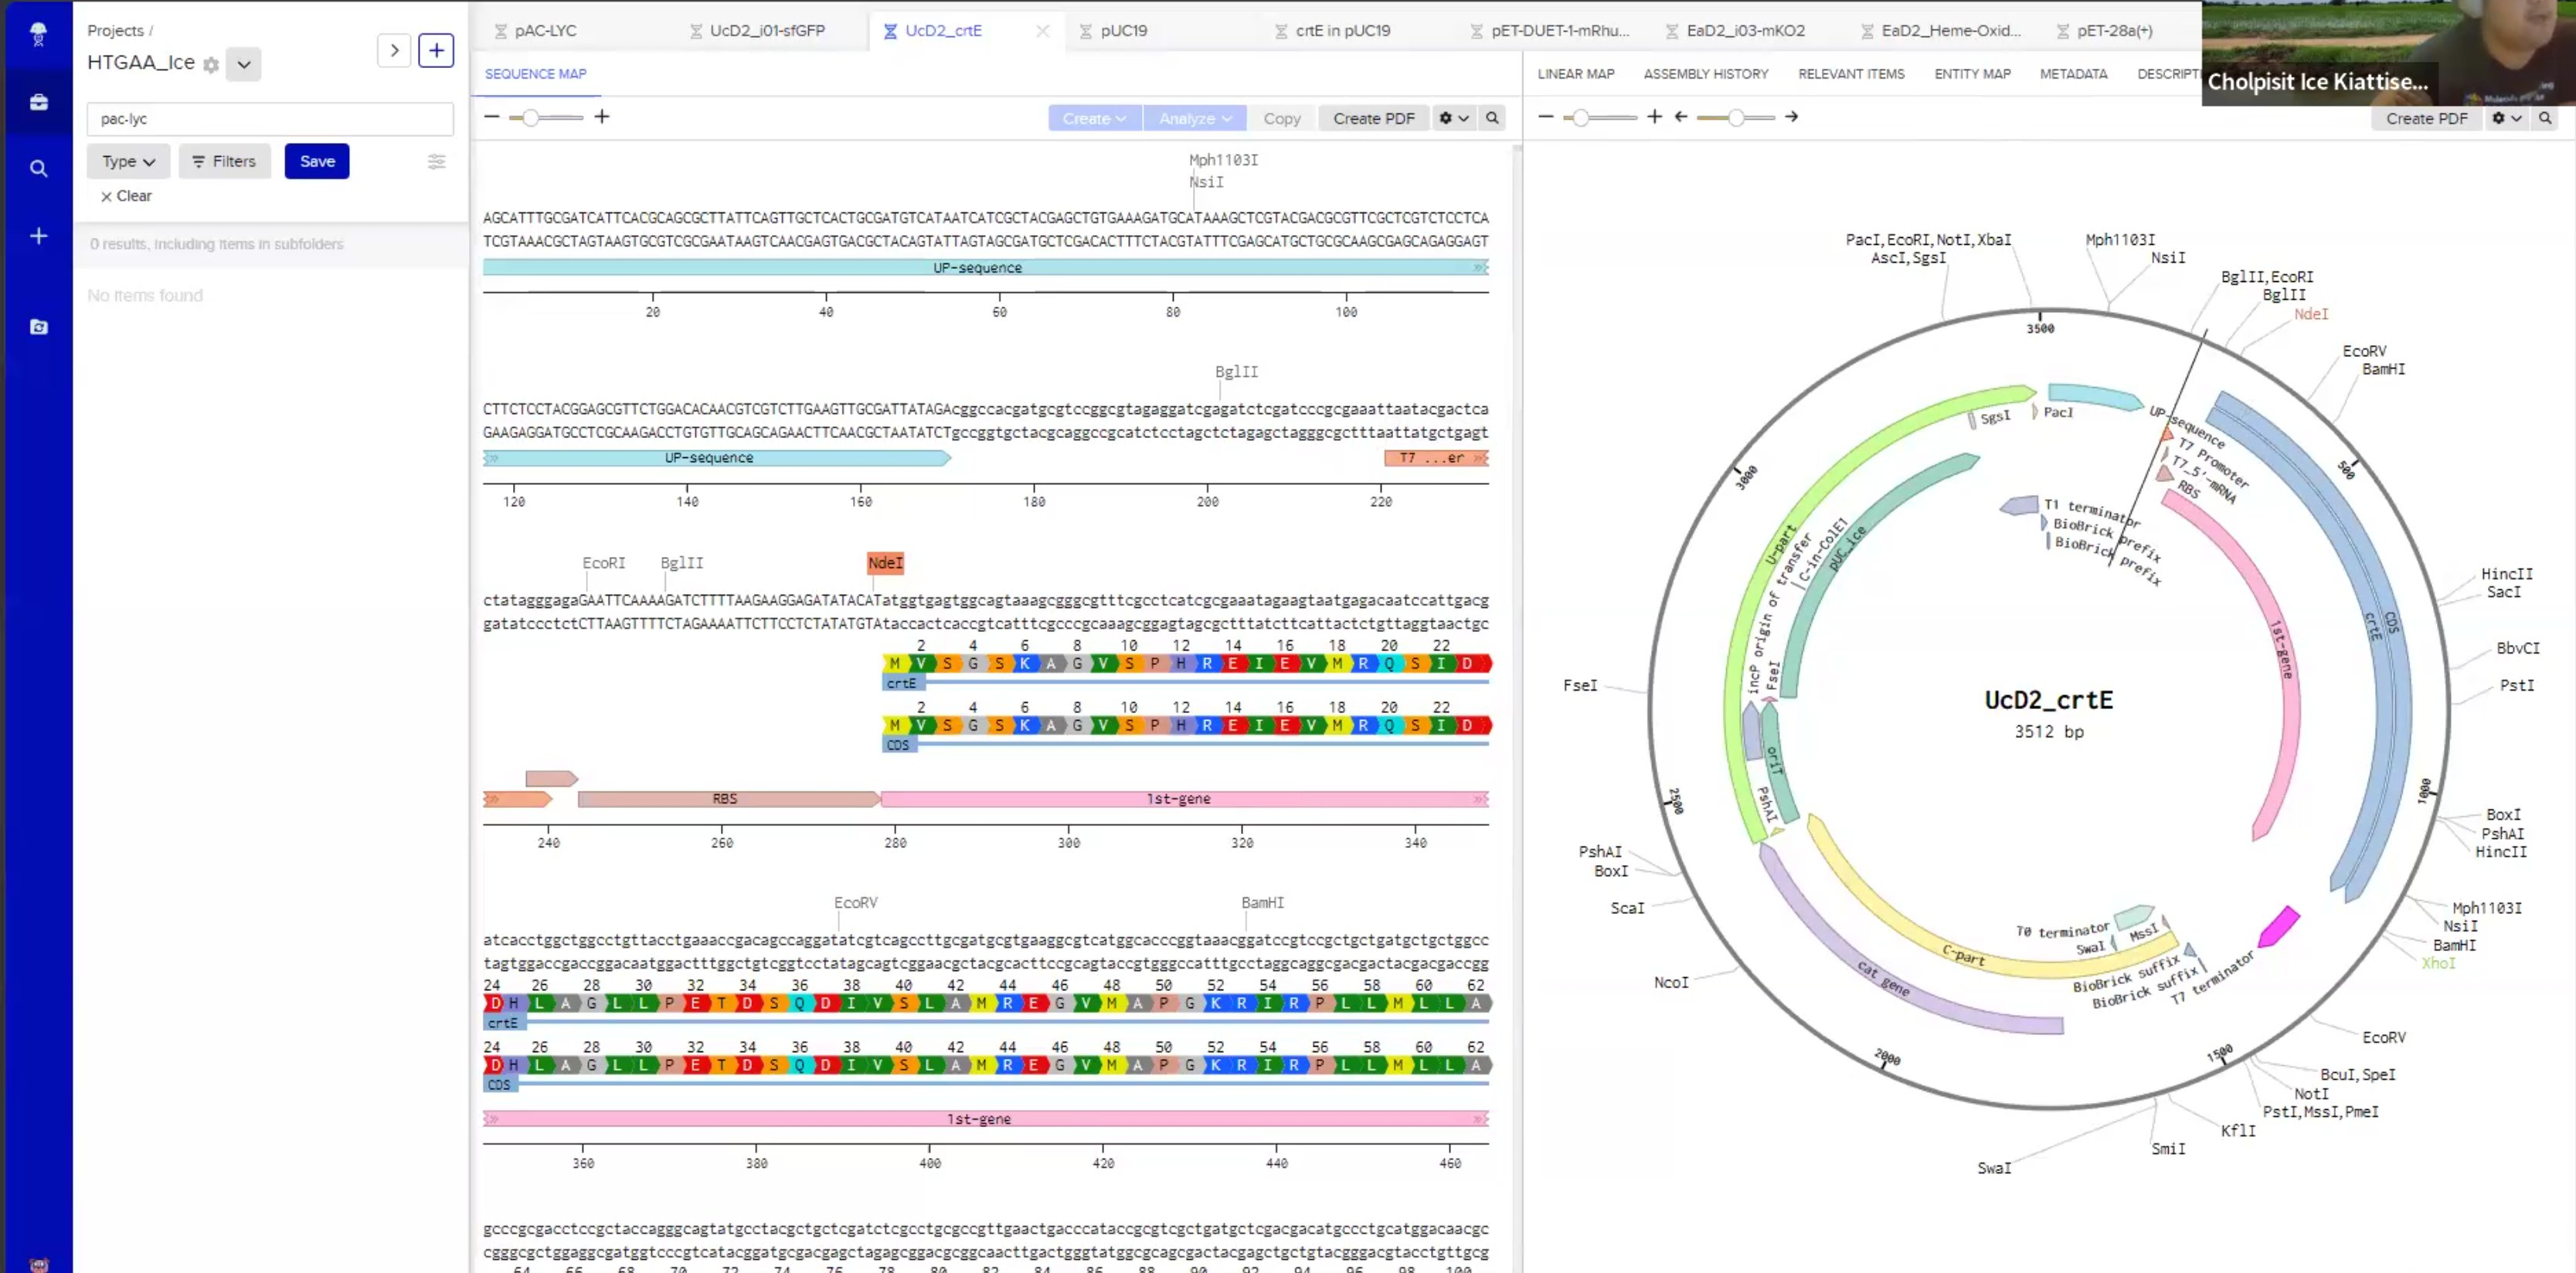Screen dimensions: 2576x1273
Task: Open the sidebar inventory folder icon
Action: [38, 327]
